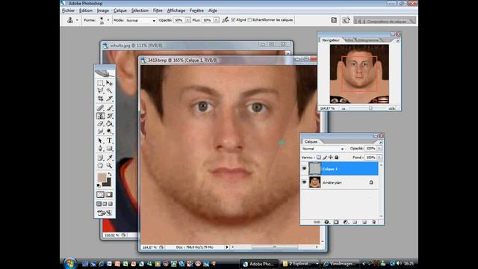Select the Eyedropper tool
This screenshot has height=269, width=478.
[109, 158]
